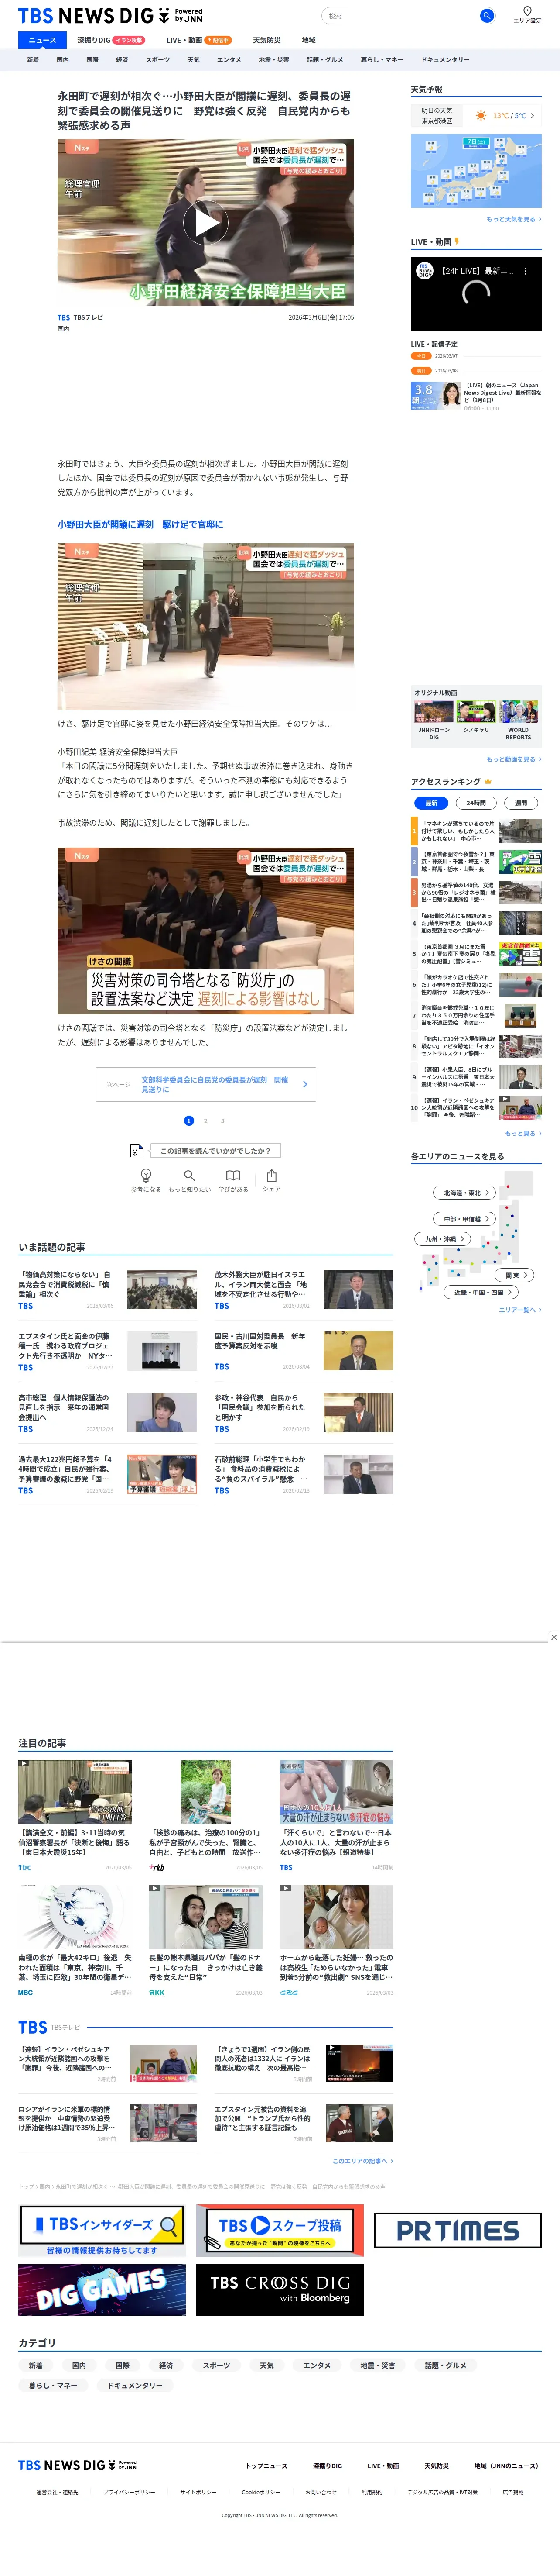Open ranking item 1 about マネキン

[x=476, y=831]
